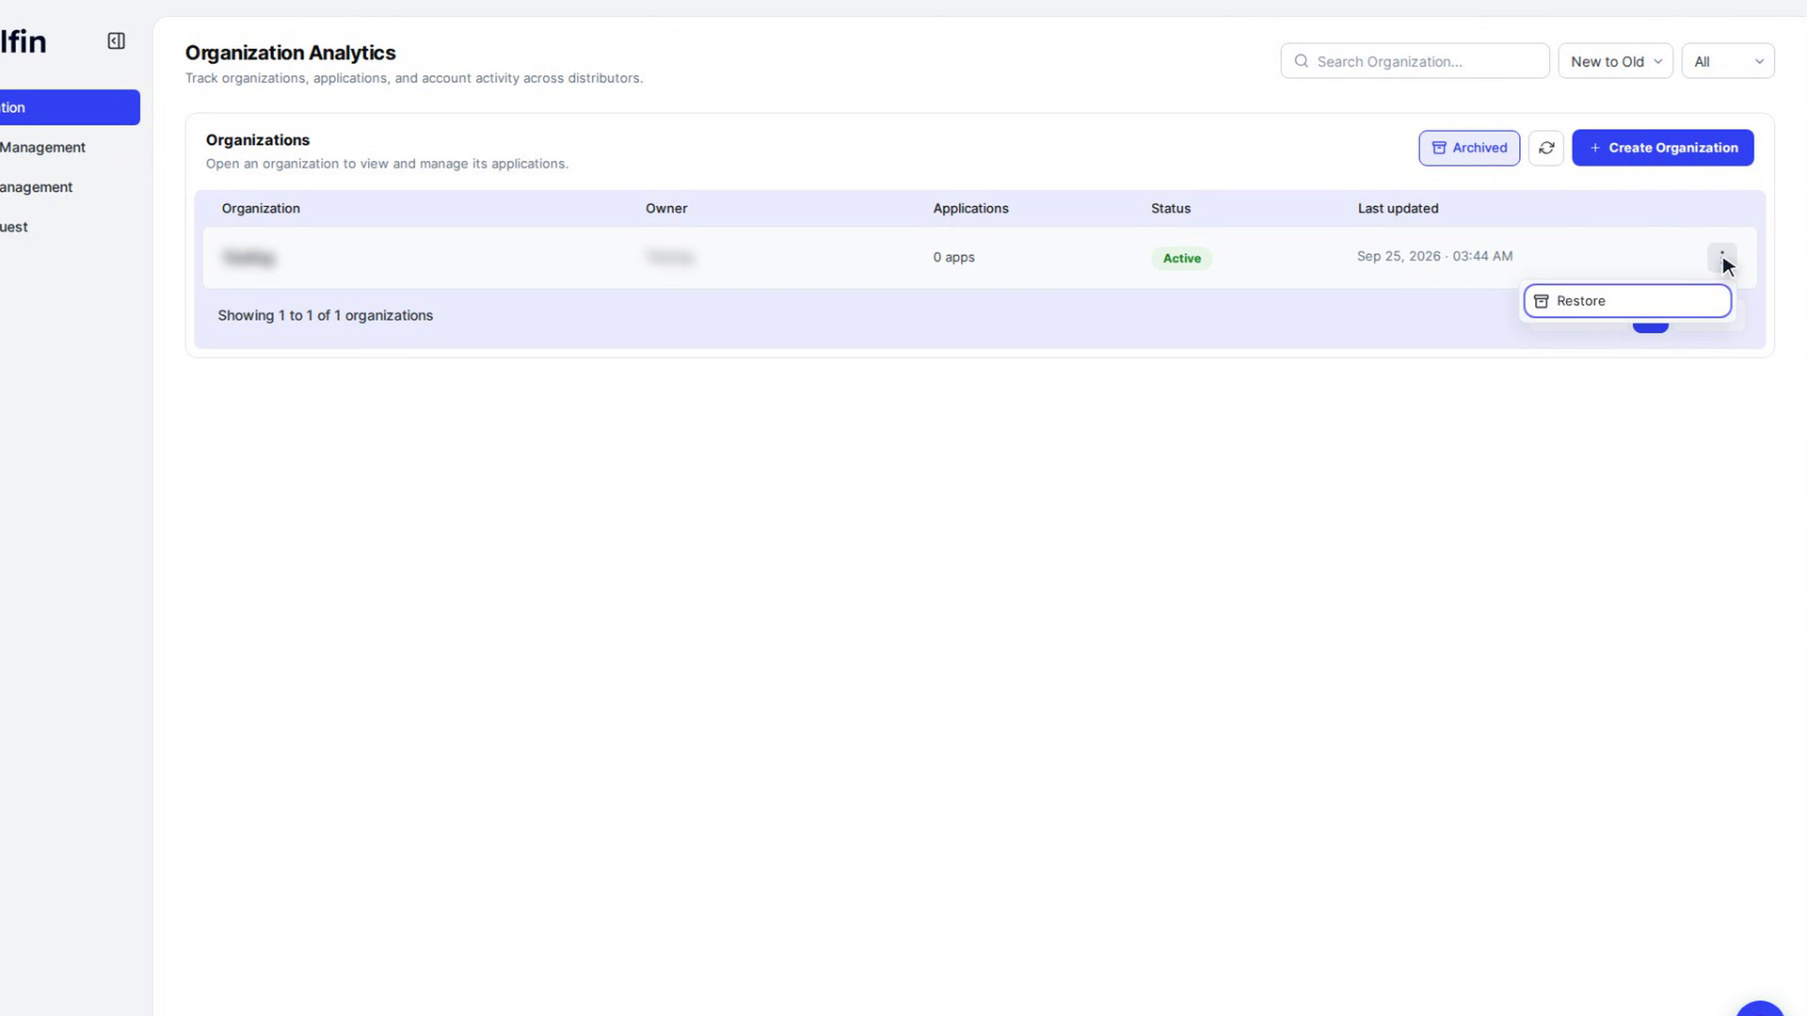Open the All filter dropdown
1807x1016 pixels.
1728,61
